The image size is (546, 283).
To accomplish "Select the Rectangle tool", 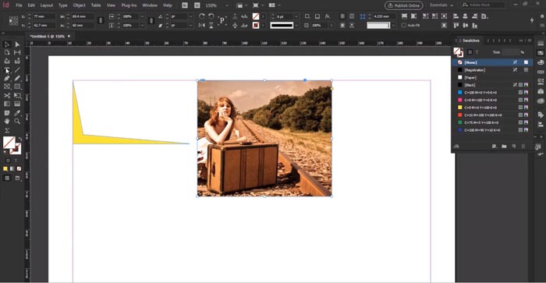I will coord(17,87).
